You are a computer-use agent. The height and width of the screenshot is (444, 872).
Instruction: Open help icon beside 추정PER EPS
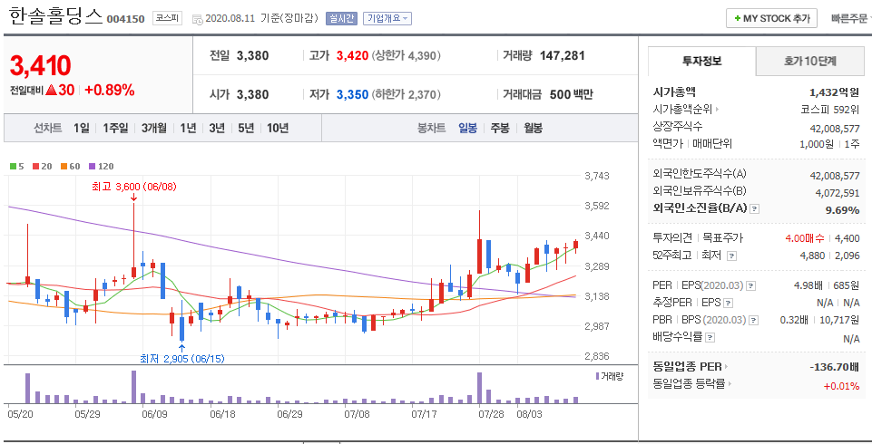pyautogui.click(x=729, y=303)
